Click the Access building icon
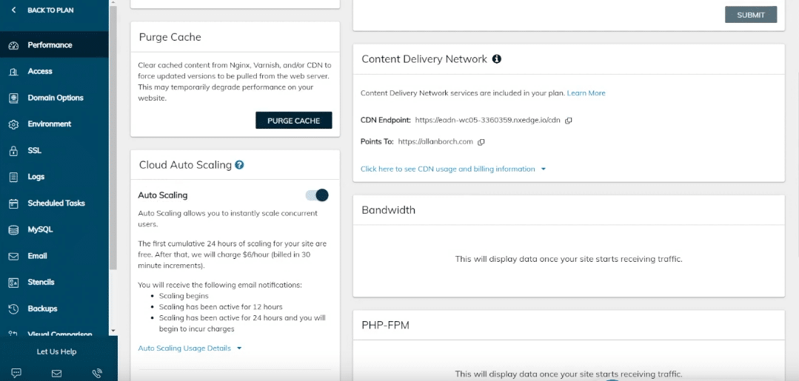Screen dimensions: 799x381 point(14,72)
